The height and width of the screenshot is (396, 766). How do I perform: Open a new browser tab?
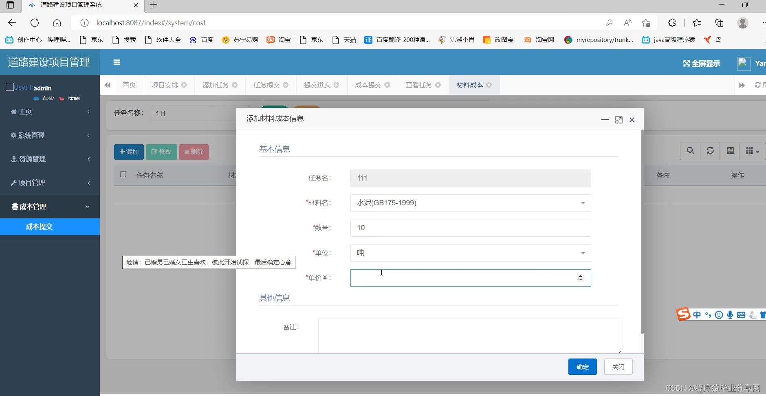coord(153,5)
